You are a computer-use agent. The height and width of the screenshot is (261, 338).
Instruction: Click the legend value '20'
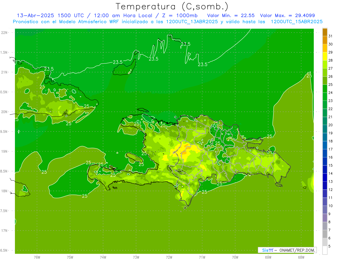[x=331, y=125]
